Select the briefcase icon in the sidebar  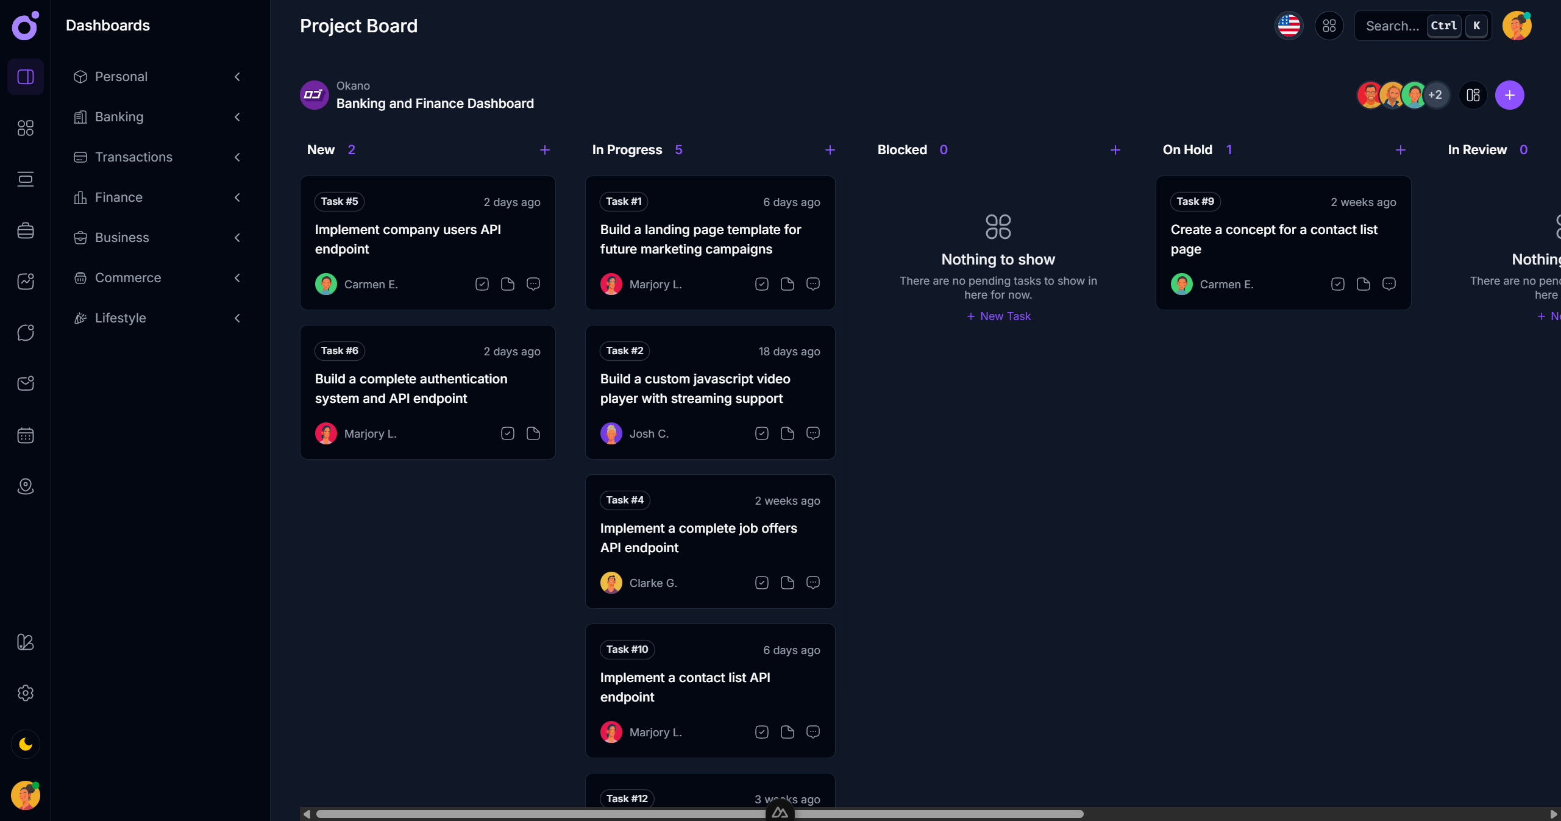pyautogui.click(x=25, y=230)
